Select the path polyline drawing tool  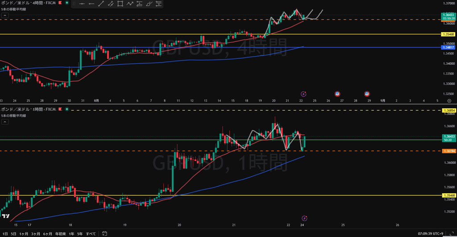(x=130, y=4)
